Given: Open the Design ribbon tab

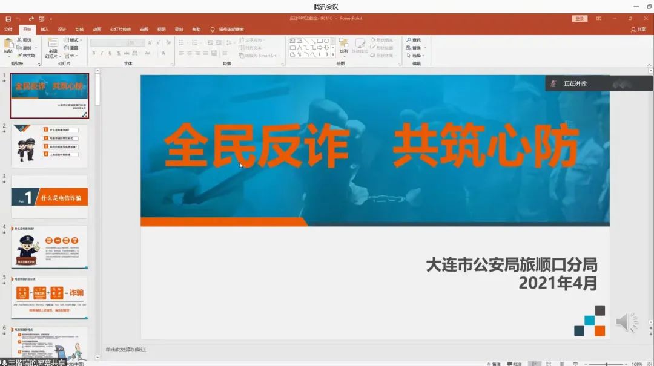Looking at the screenshot, I should click(62, 29).
